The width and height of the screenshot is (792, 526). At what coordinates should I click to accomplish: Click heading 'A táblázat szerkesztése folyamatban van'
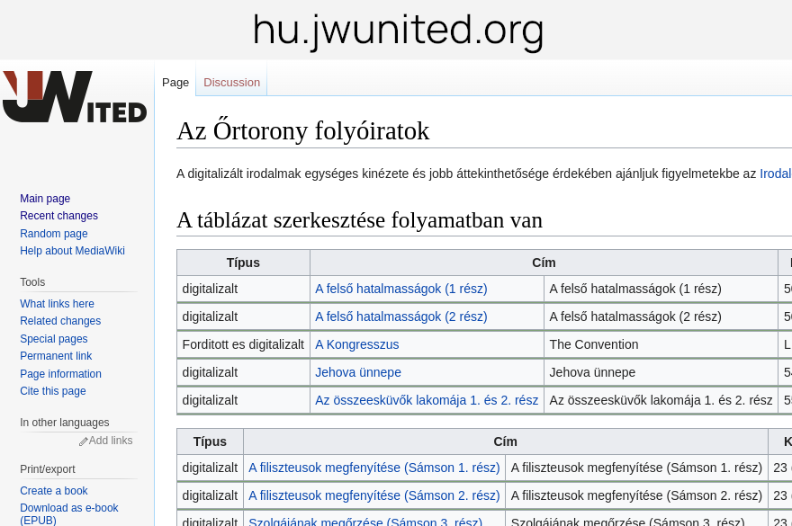coord(360,220)
